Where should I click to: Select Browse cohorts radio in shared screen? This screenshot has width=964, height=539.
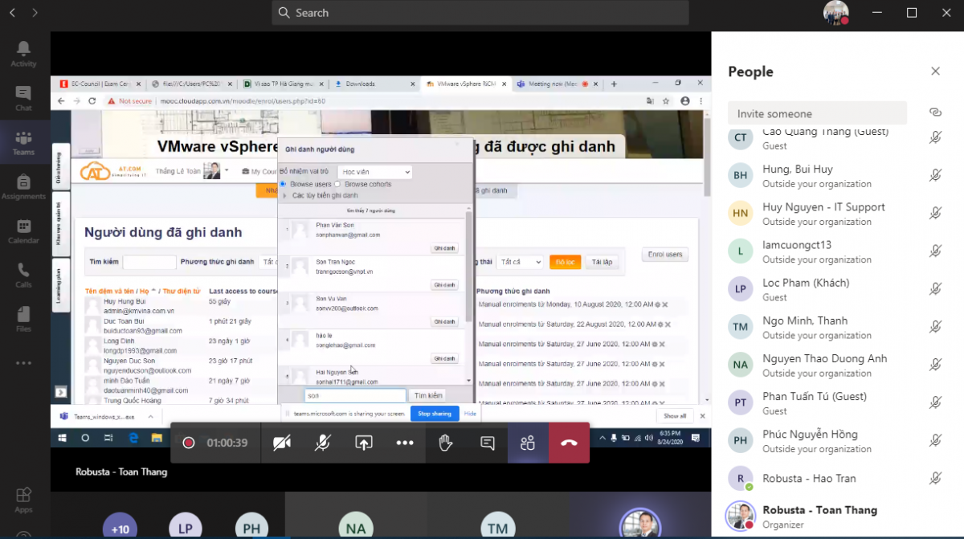(337, 184)
